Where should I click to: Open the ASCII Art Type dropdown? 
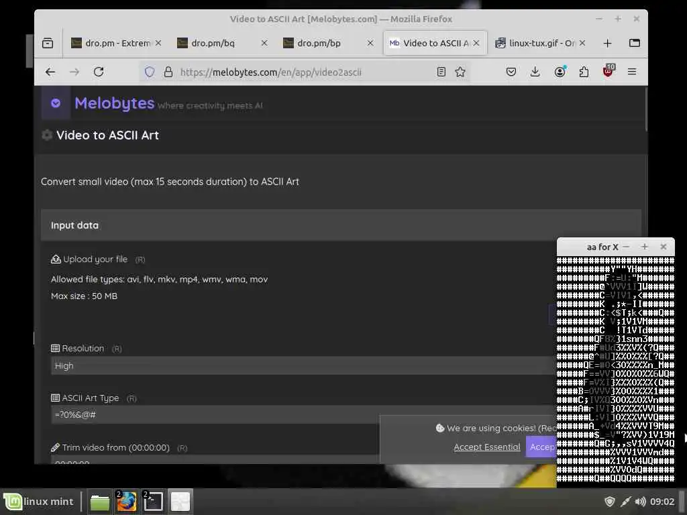303,414
